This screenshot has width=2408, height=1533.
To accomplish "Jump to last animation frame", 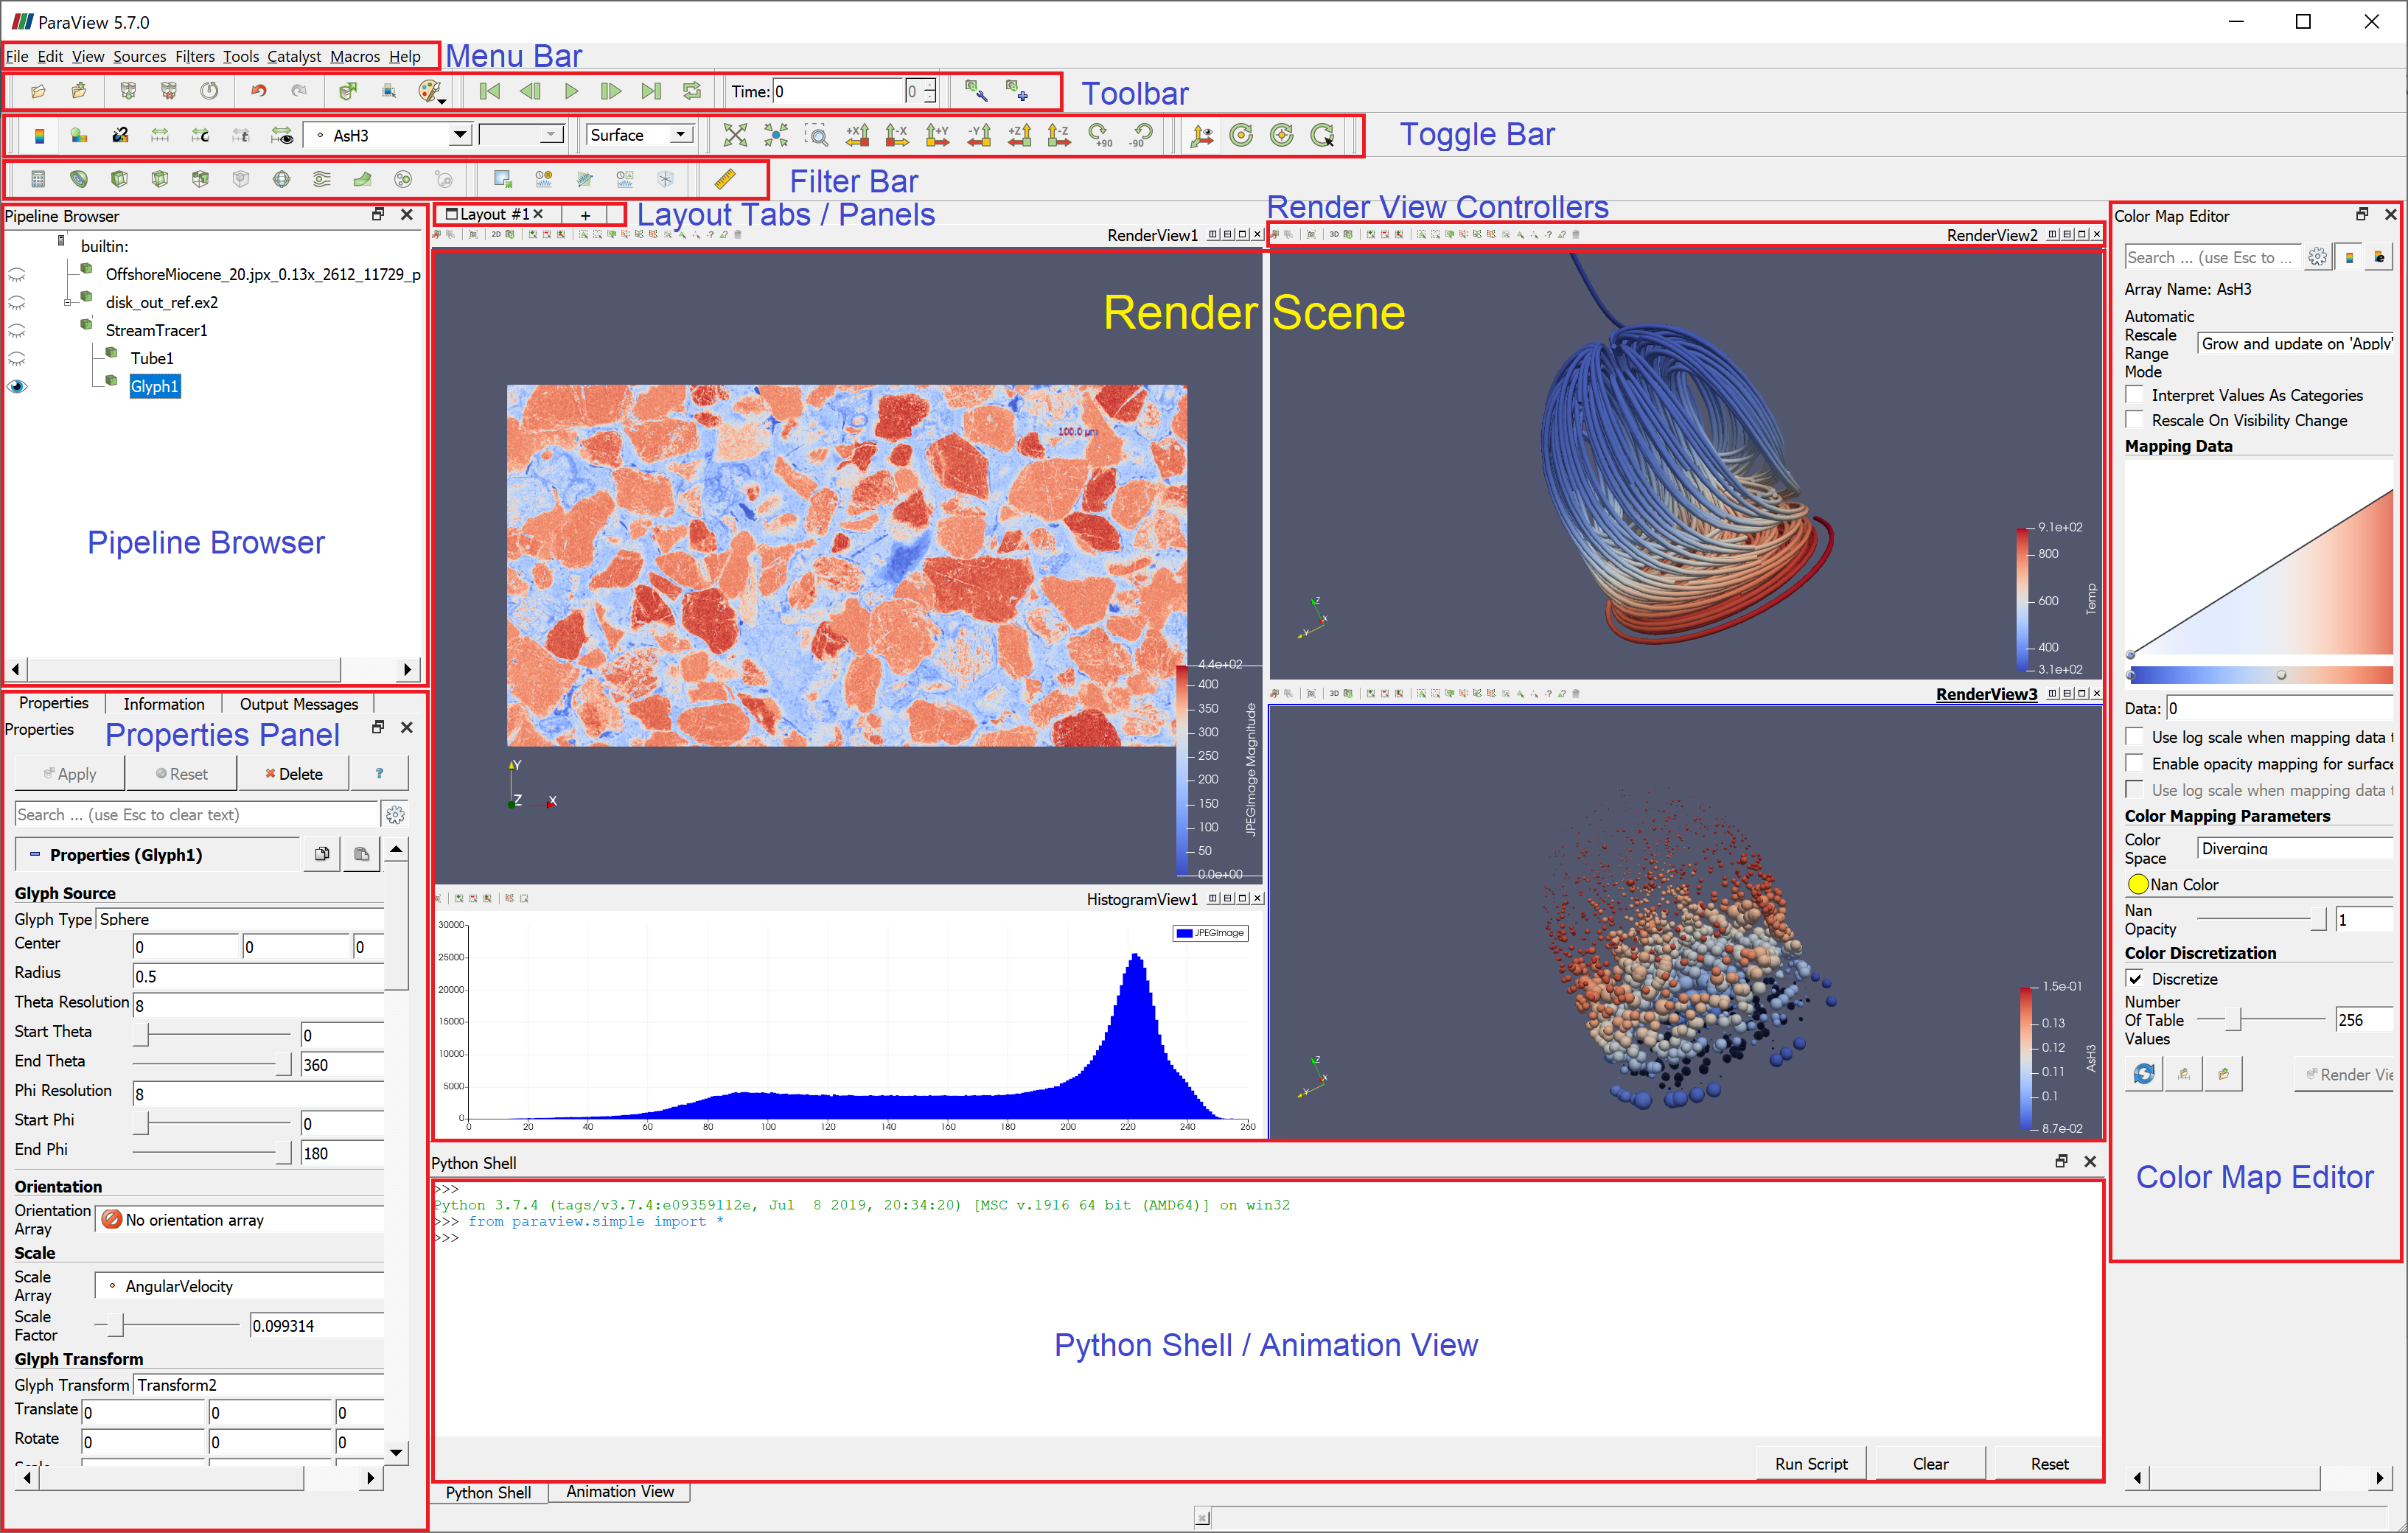I will pyautogui.click(x=651, y=91).
